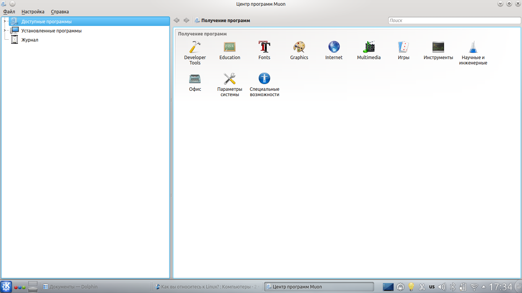Open the Developer Tools category
This screenshot has width=522, height=293.
click(x=195, y=53)
